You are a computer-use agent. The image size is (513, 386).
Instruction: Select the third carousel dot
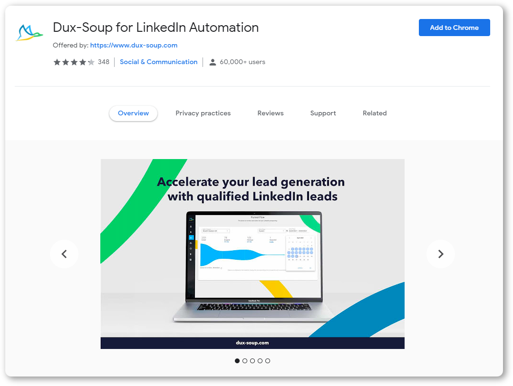click(252, 361)
